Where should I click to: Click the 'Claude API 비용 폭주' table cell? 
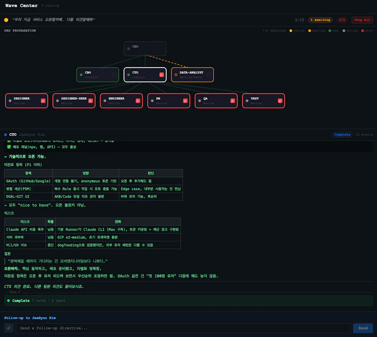25,230
